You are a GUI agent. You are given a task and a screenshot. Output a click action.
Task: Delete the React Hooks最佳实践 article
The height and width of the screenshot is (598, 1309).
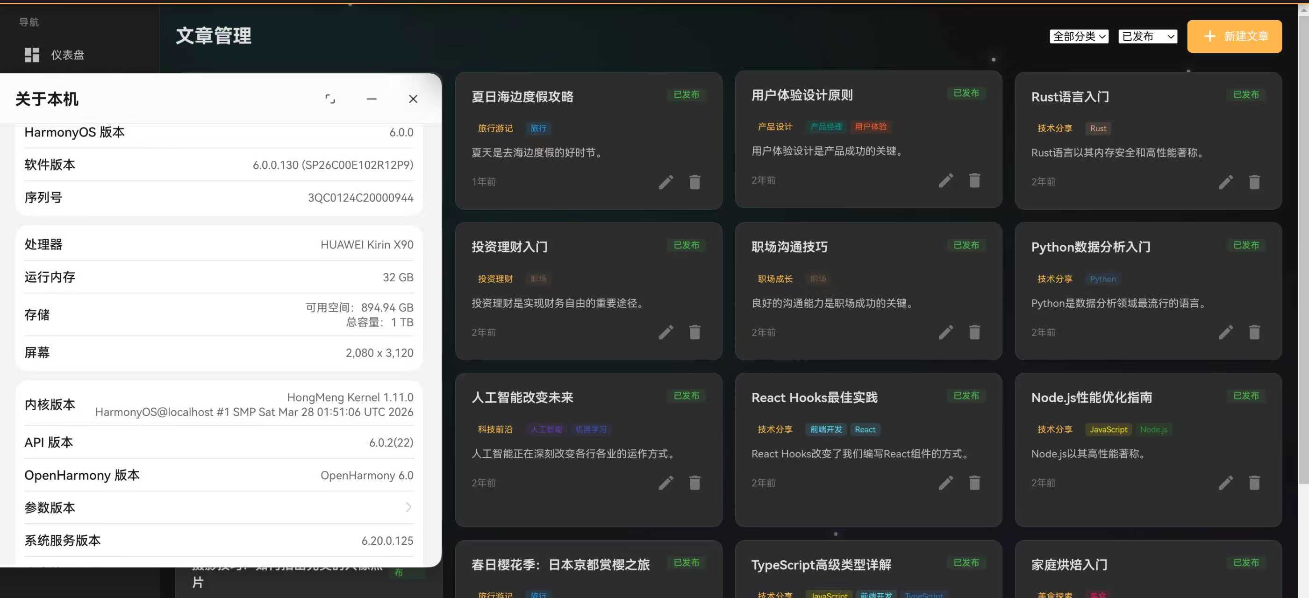pos(974,483)
